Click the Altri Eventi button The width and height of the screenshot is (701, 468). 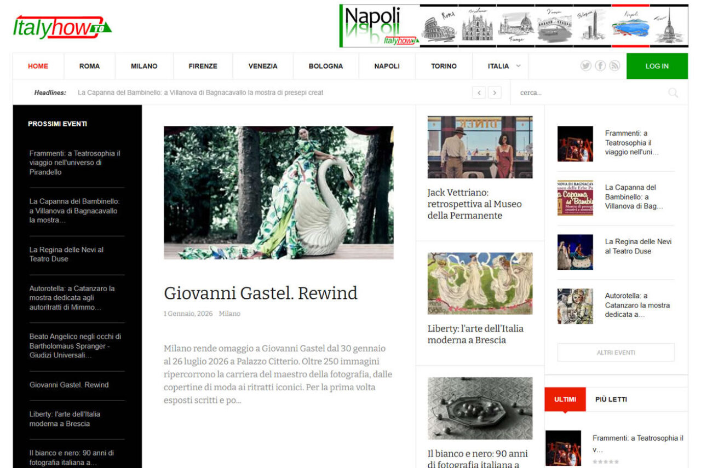pos(616,353)
